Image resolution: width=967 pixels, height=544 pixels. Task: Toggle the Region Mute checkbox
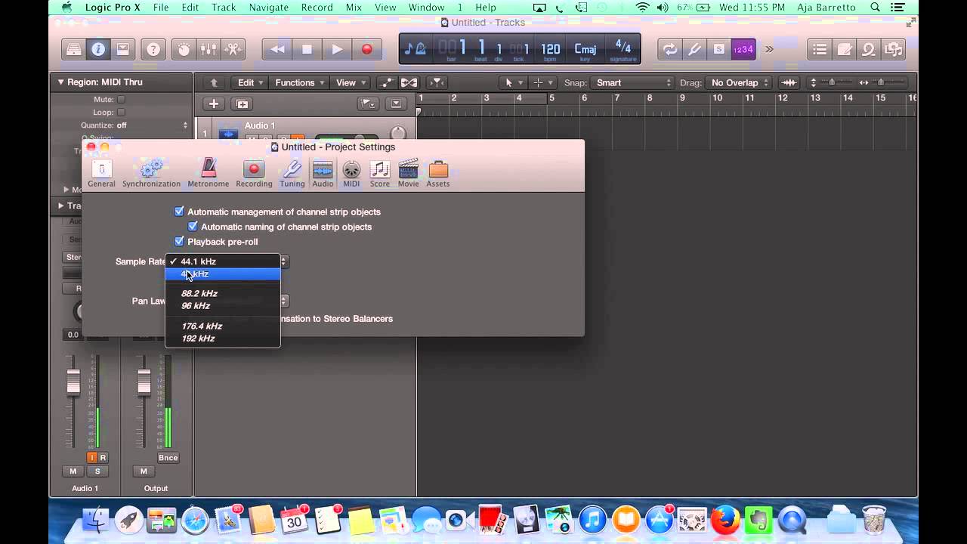(x=121, y=99)
